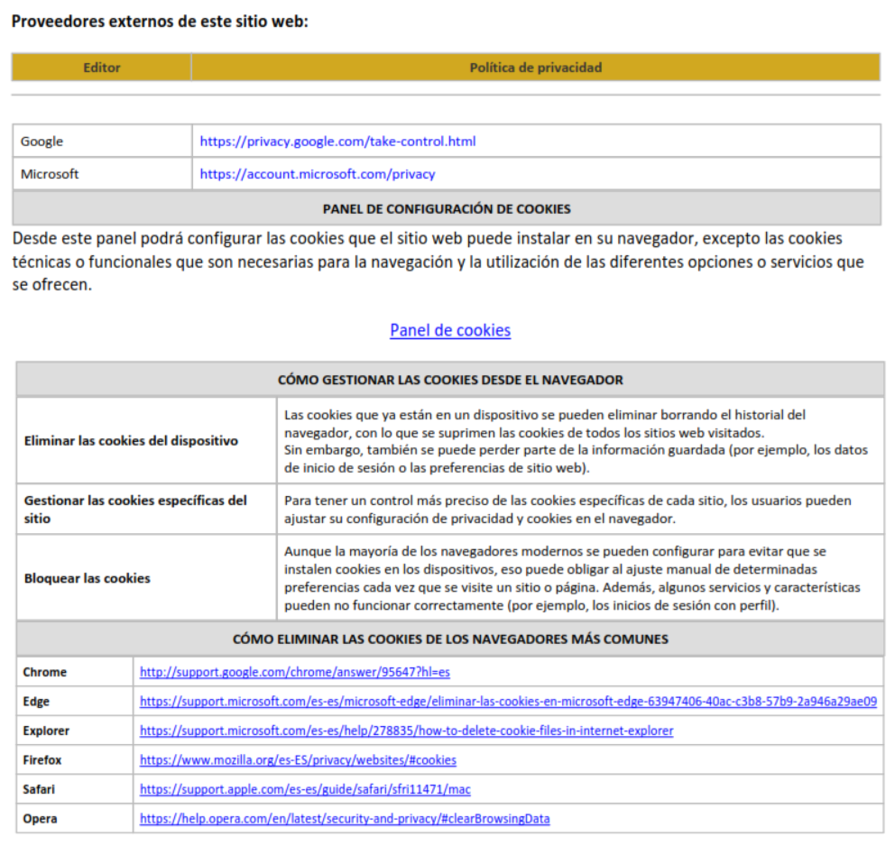Open the Microsoft account privacy link
Screen dimensions: 895x846
click(318, 174)
